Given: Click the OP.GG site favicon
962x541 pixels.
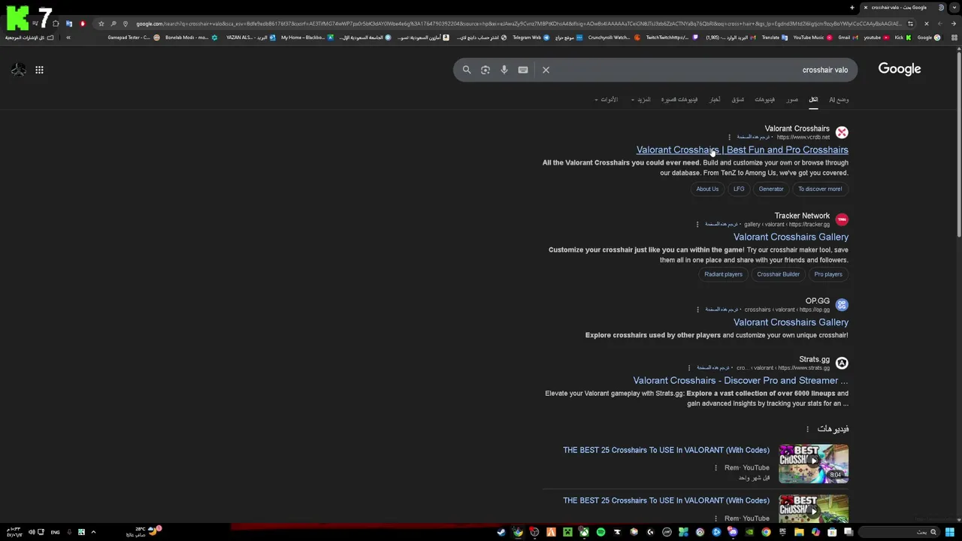Looking at the screenshot, I should click(842, 305).
